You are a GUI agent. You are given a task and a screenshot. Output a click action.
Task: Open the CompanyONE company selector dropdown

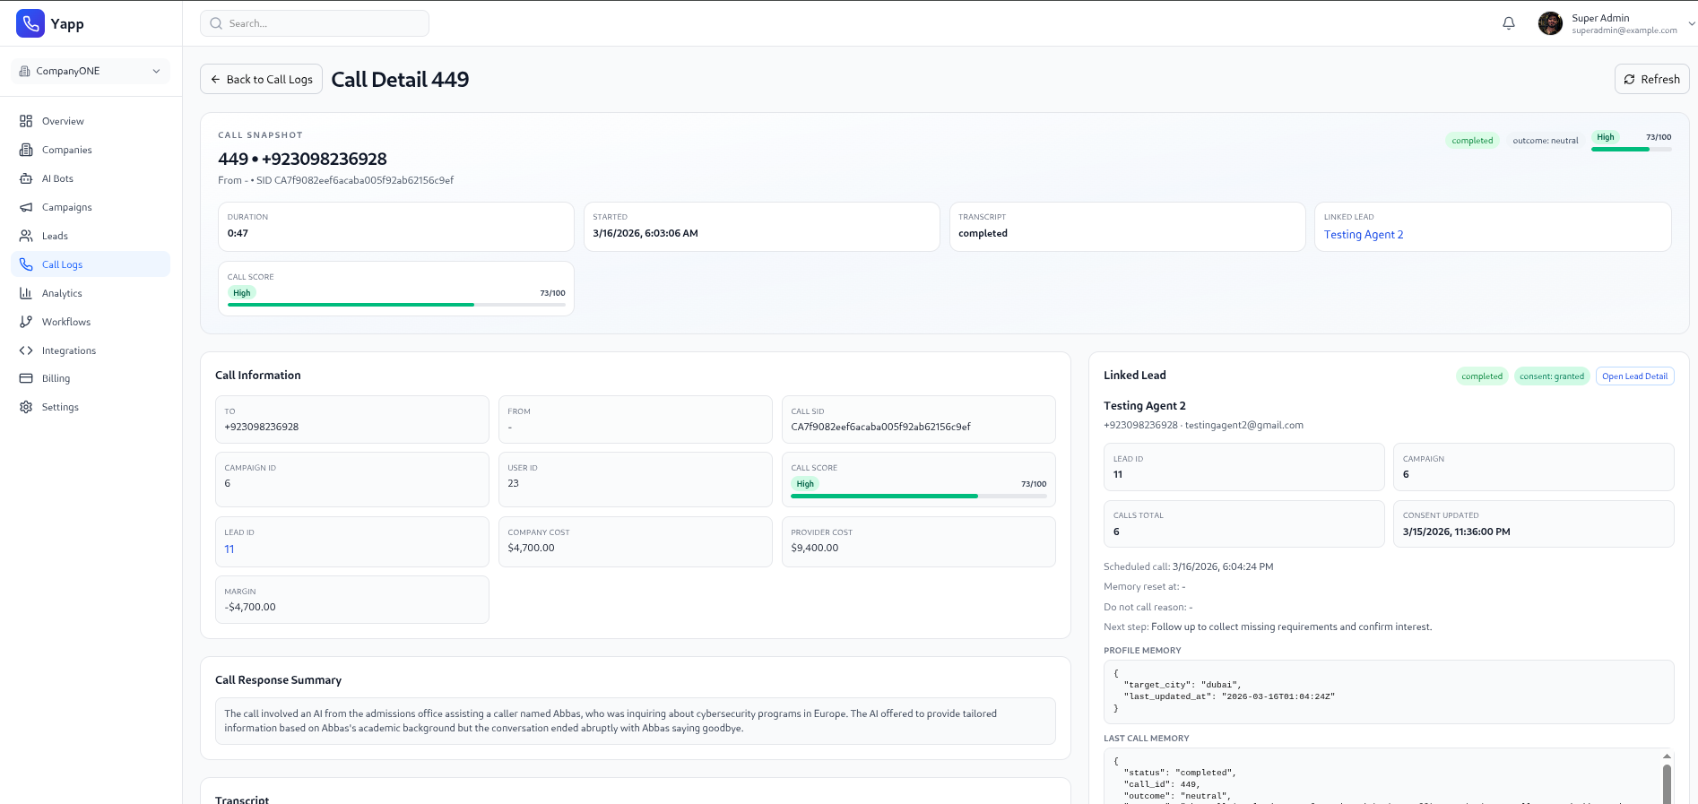(x=91, y=71)
